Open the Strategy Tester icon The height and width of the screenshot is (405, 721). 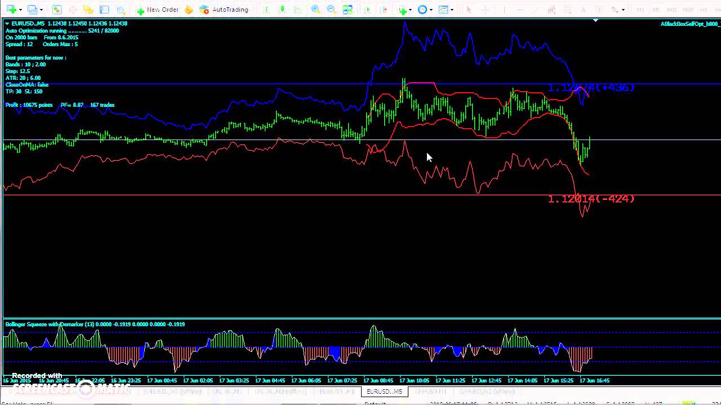(x=120, y=10)
